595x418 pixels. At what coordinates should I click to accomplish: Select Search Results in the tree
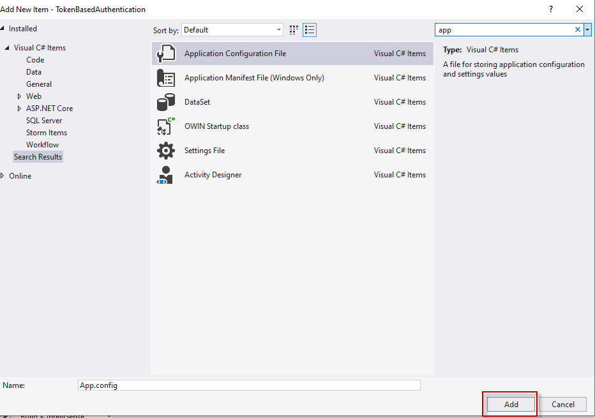(x=38, y=157)
